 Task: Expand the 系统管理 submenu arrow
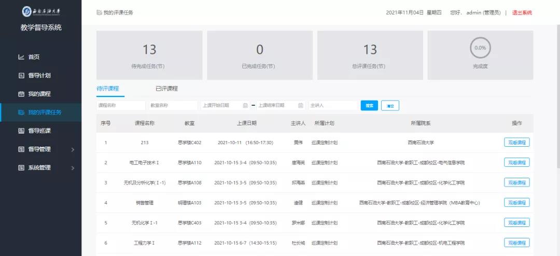point(73,168)
